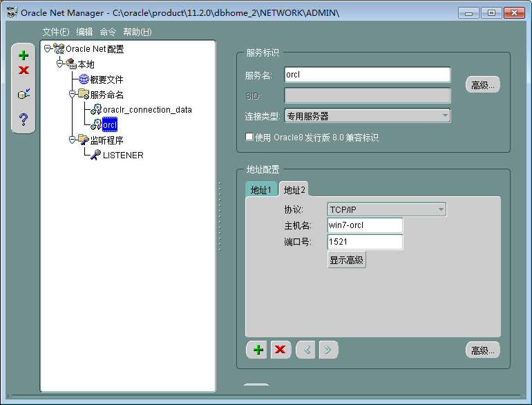Open the 帮助(H) menu
Image resolution: width=532 pixels, height=405 pixels.
point(137,32)
